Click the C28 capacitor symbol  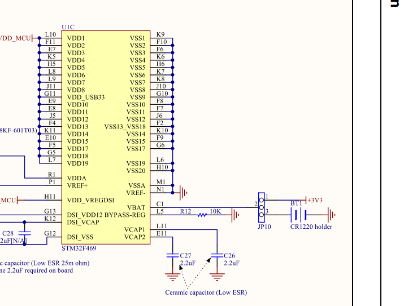pyautogui.click(x=24, y=233)
